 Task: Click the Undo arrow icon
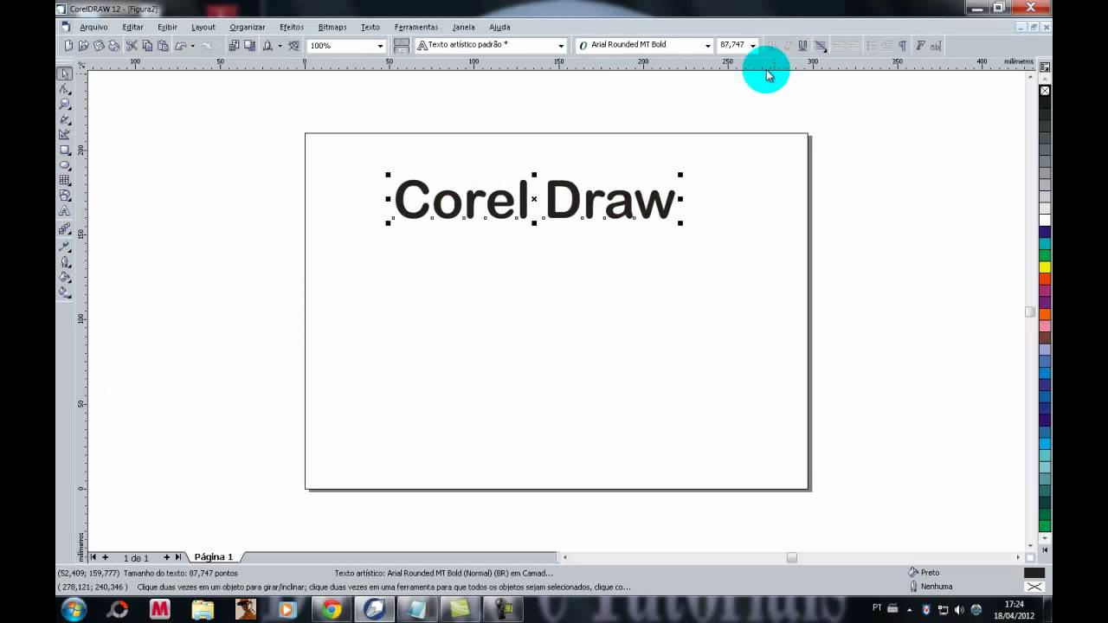[x=180, y=45]
